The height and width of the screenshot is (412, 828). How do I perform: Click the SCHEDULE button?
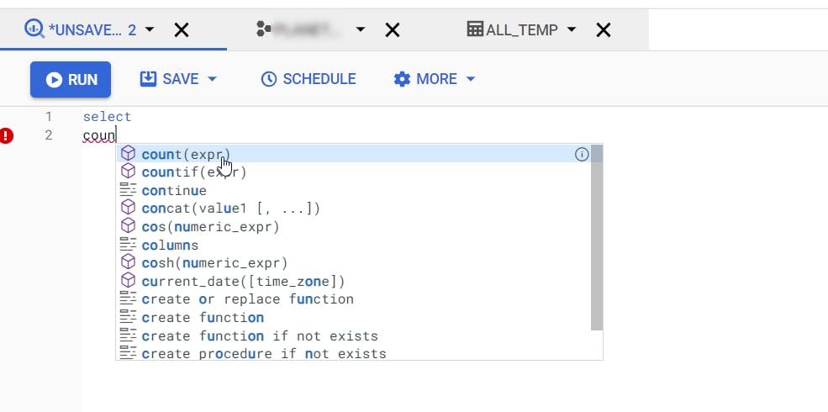(309, 79)
